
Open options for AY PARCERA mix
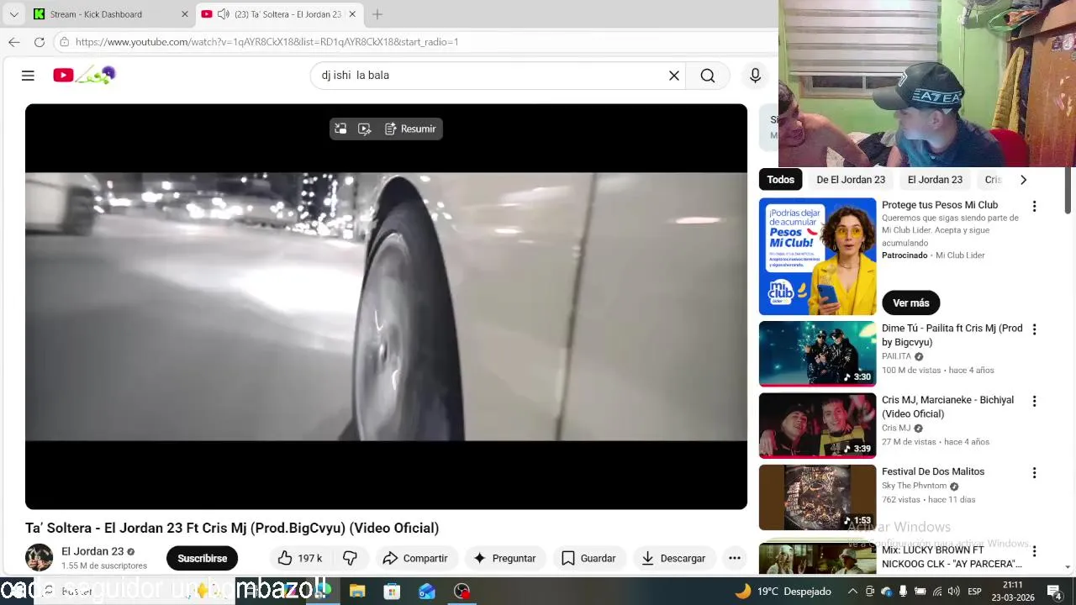click(1034, 552)
